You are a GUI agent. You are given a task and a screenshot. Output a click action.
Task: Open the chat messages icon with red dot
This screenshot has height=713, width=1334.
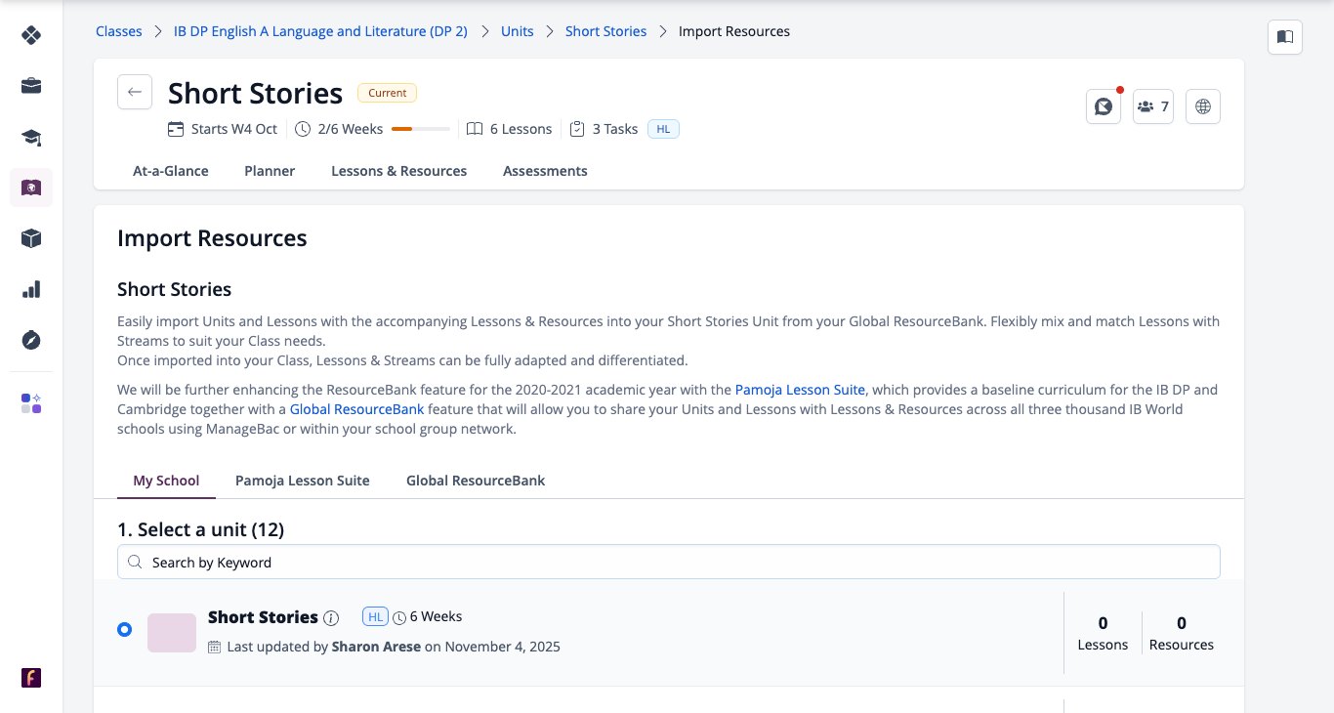click(x=1104, y=106)
